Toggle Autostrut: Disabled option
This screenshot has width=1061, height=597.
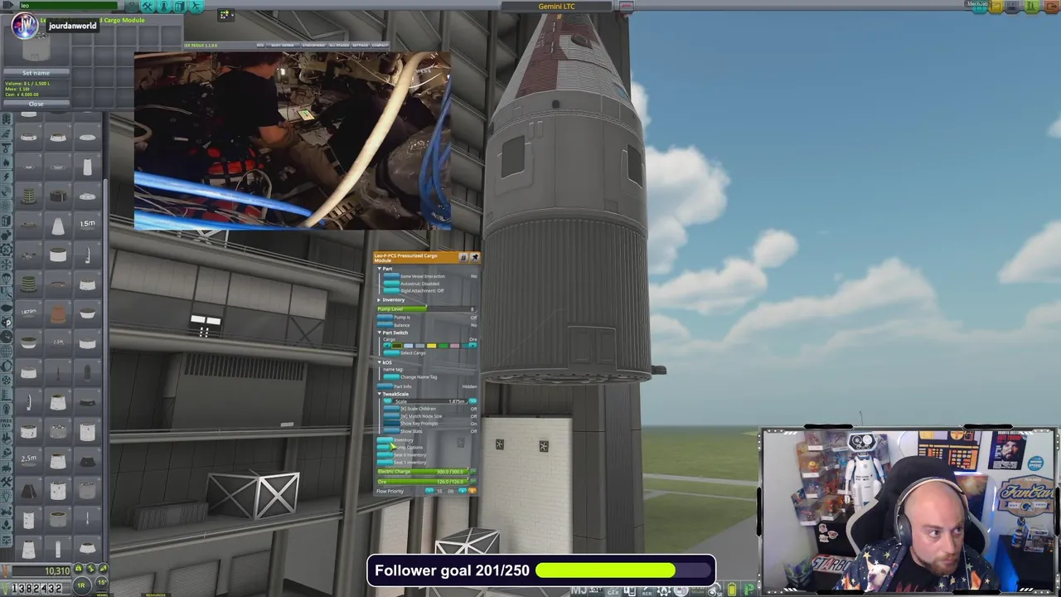click(x=391, y=284)
